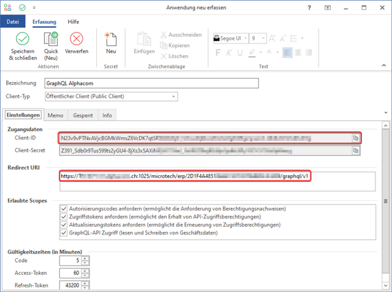Image resolution: width=392 pixels, height=292 pixels.
Task: Switch to the Gesperrt tab
Action: [83, 116]
